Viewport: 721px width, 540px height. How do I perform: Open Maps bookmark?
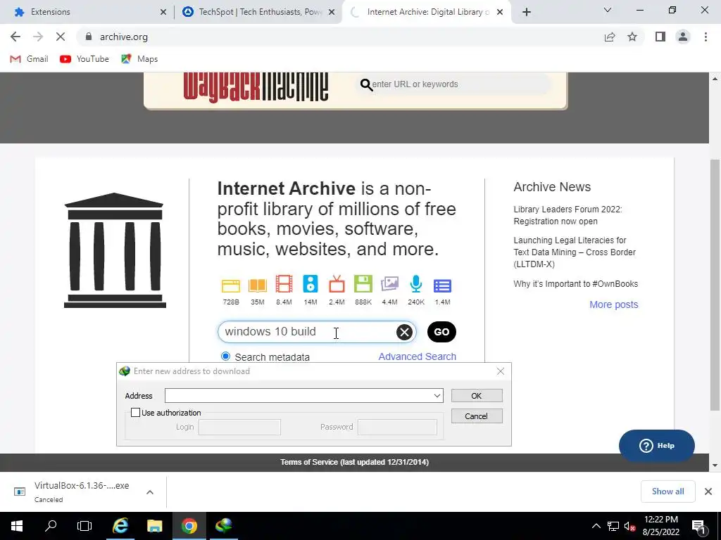tap(139, 59)
